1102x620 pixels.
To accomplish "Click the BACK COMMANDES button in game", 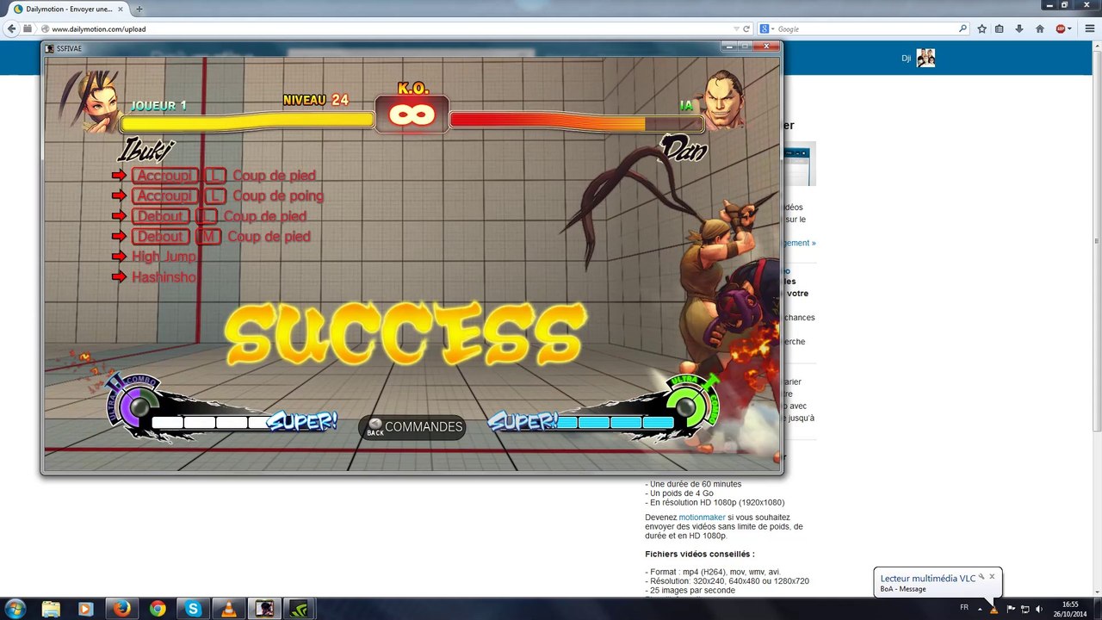I will [412, 427].
